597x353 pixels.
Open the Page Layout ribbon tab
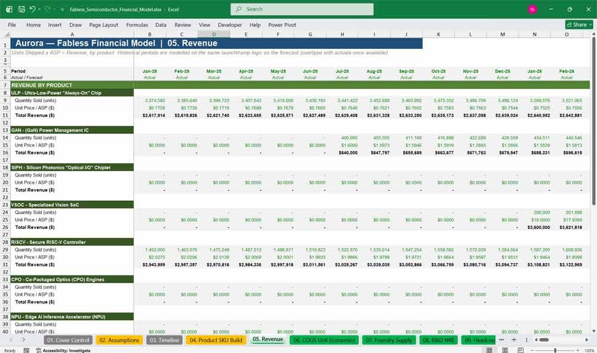[x=103, y=24]
